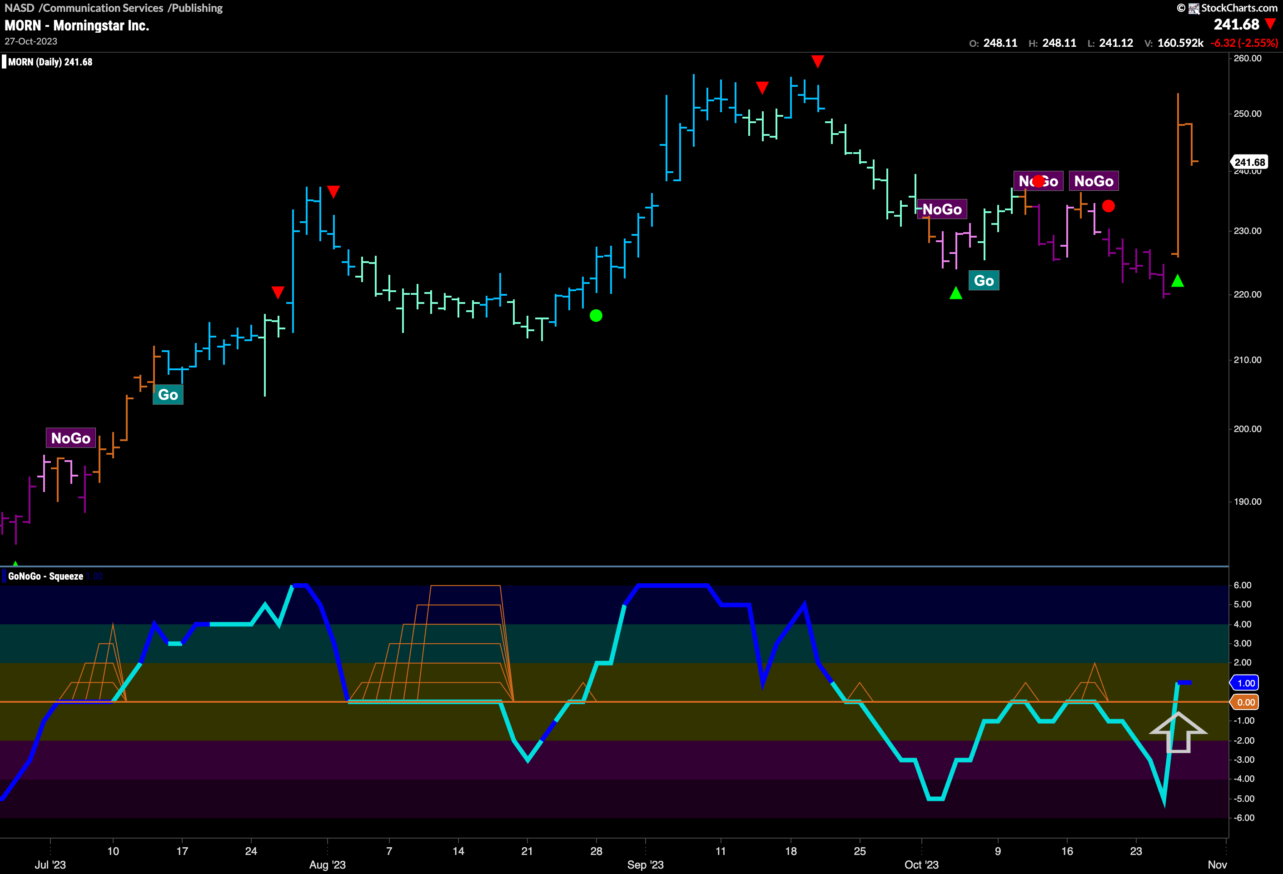
Task: Click the Go label near July 17
Action: (168, 395)
